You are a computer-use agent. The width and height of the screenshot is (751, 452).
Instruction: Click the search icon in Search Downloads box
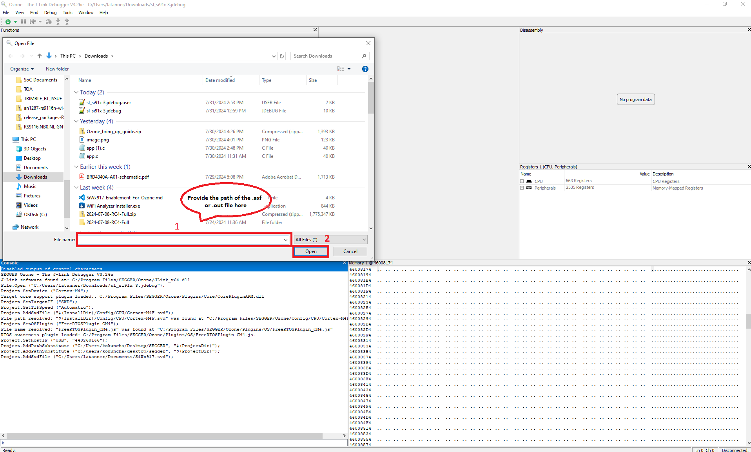(x=364, y=56)
